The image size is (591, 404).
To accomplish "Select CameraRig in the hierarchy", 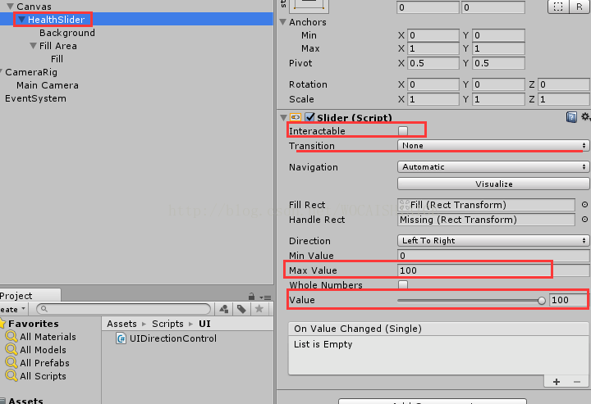I will click(x=31, y=72).
